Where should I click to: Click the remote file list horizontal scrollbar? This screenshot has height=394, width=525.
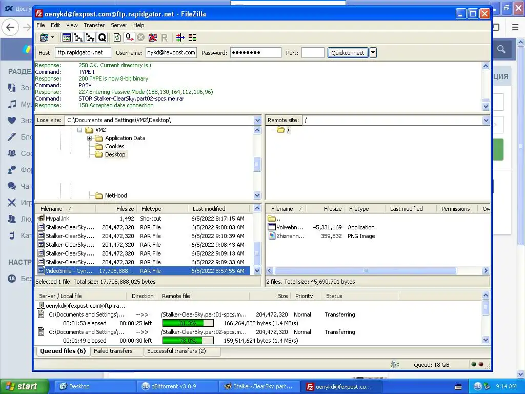(x=365, y=271)
